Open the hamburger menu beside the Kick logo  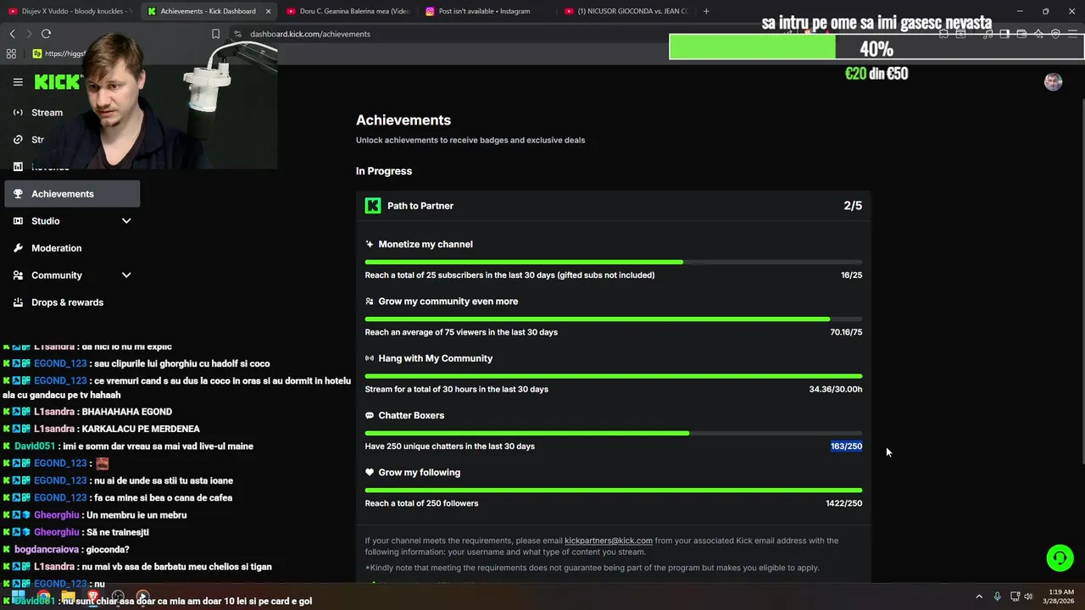click(x=18, y=82)
